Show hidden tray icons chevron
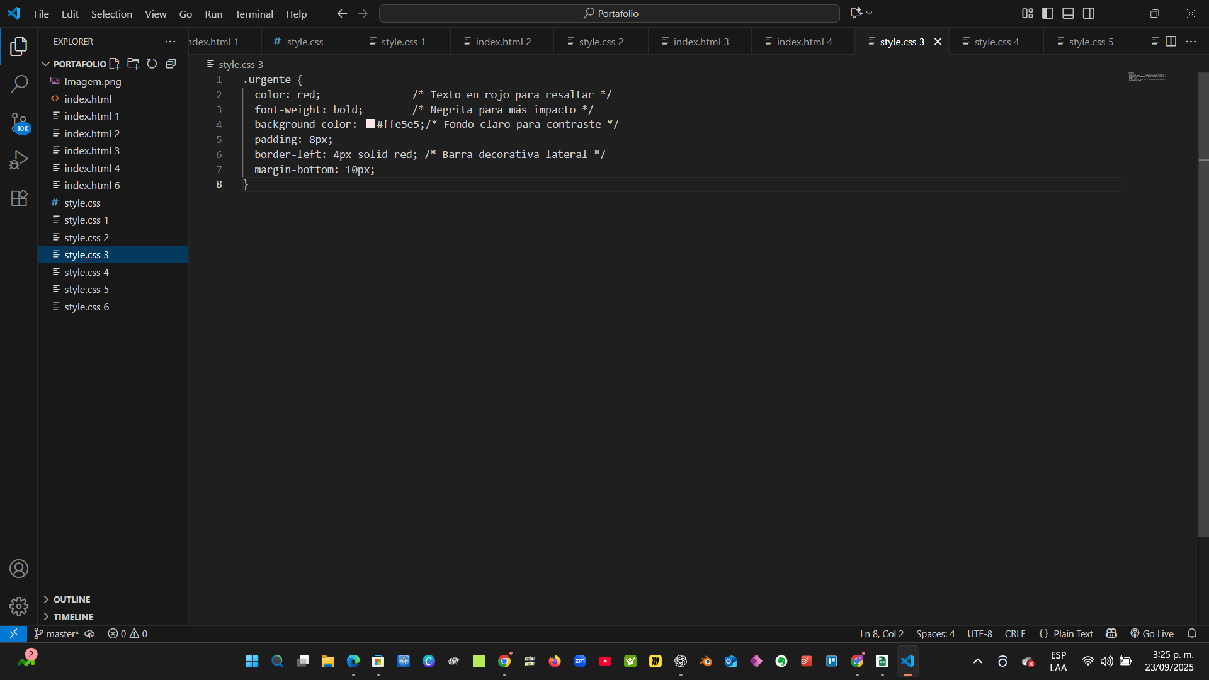The width and height of the screenshot is (1209, 680). [x=978, y=661]
